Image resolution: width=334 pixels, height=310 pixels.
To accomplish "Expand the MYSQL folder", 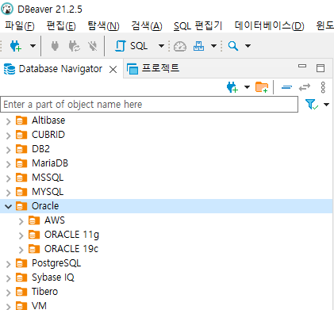I will 8,193.
